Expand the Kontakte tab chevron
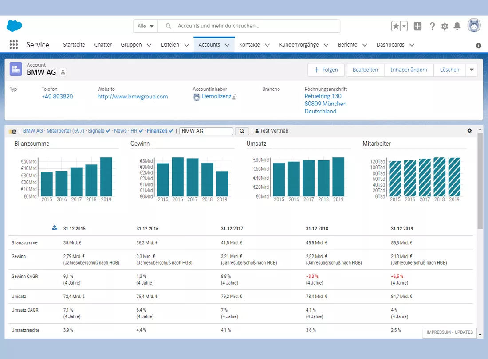Image resolution: width=488 pixels, height=359 pixels. click(268, 45)
